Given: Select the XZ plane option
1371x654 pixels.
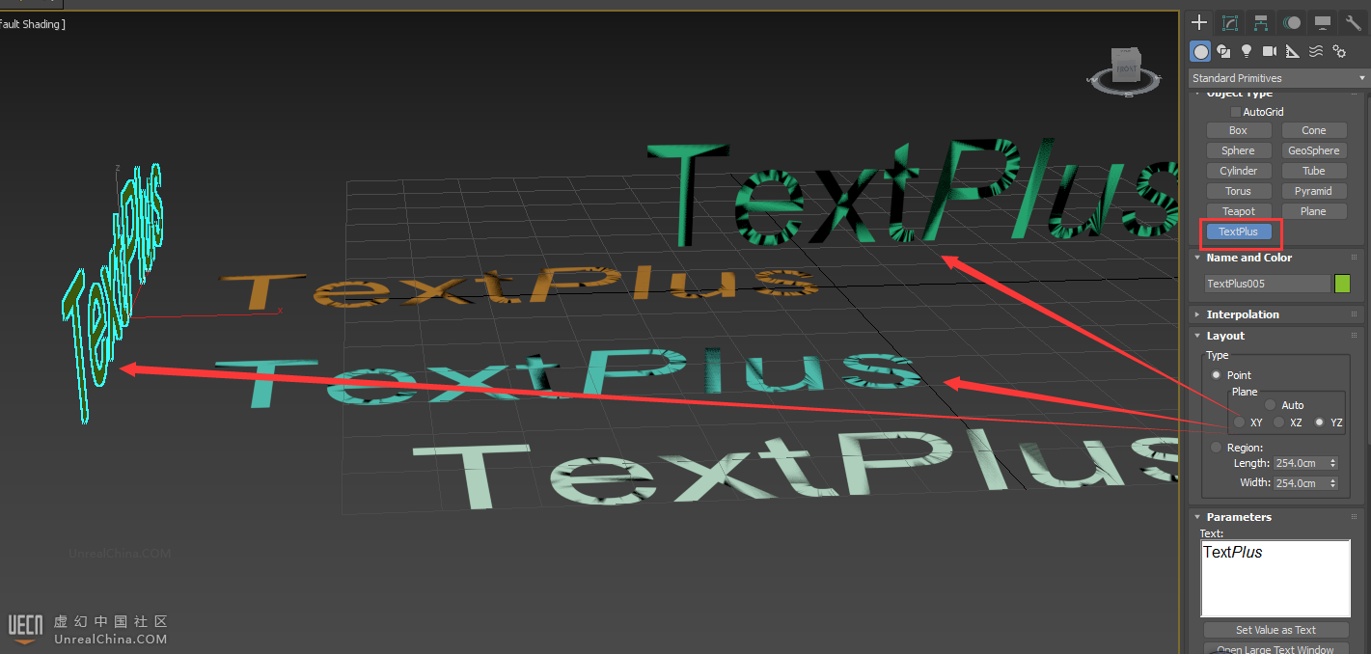Looking at the screenshot, I should [x=1279, y=422].
